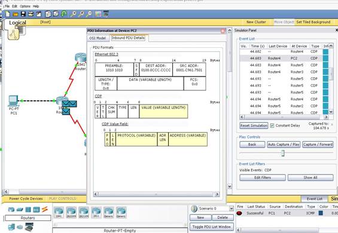Select the Routers device category icon
The height and width of the screenshot is (233, 338).
pos(11,210)
